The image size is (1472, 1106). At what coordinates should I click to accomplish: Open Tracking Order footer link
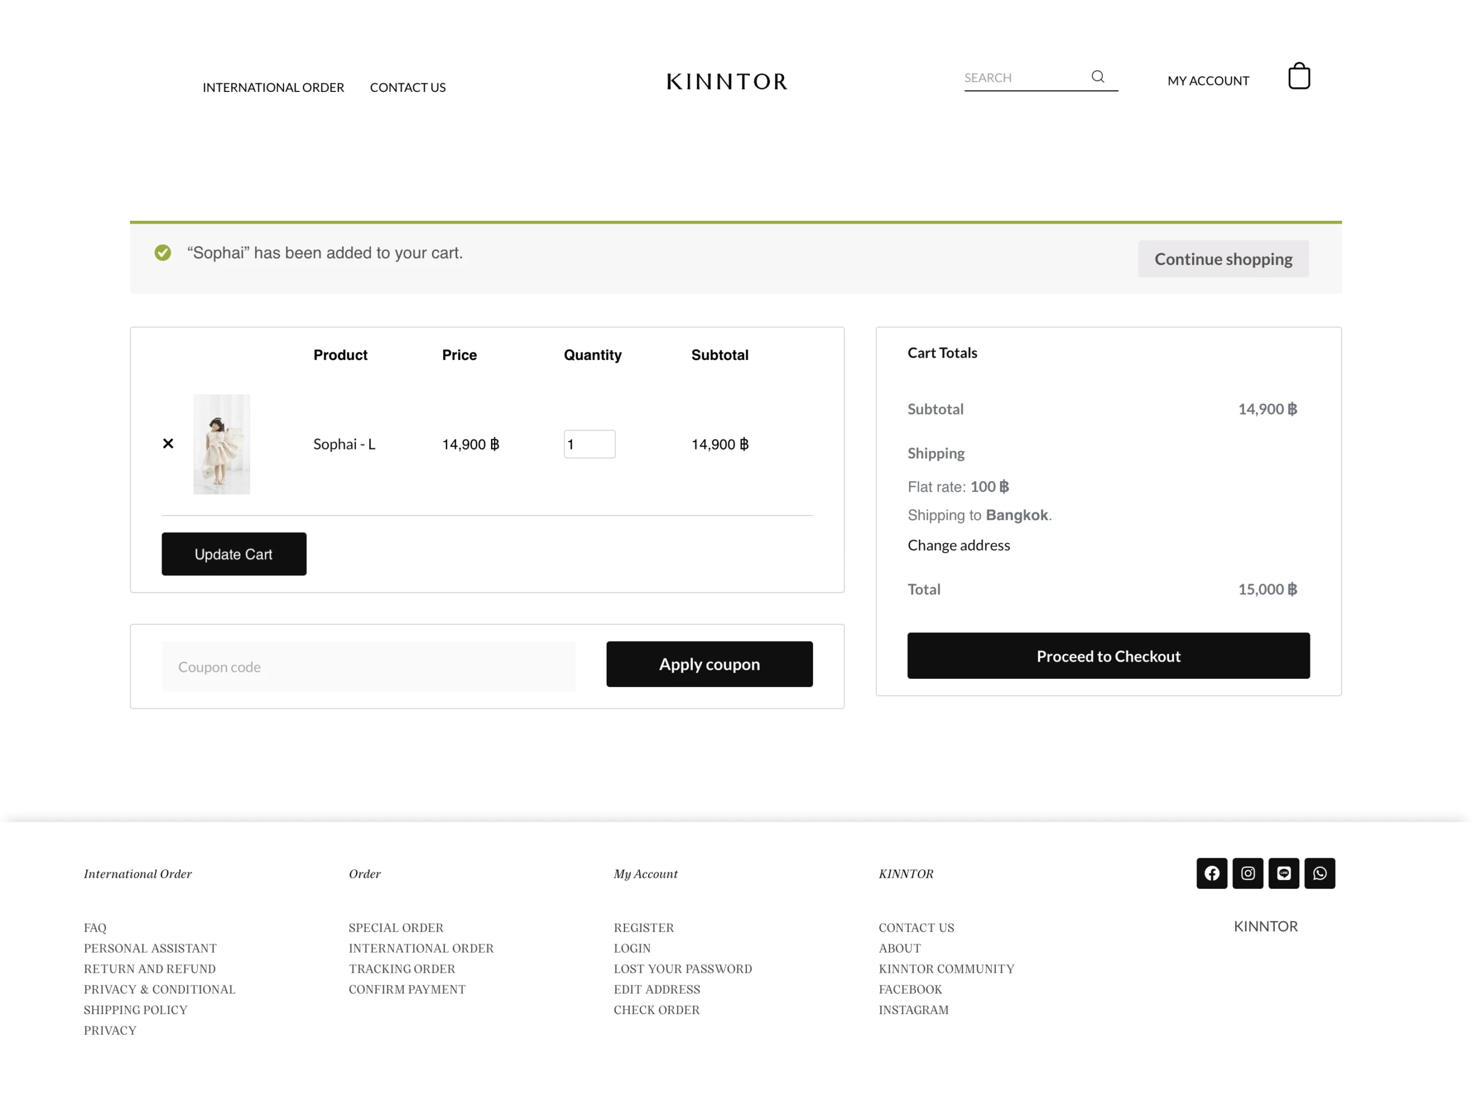click(x=401, y=969)
